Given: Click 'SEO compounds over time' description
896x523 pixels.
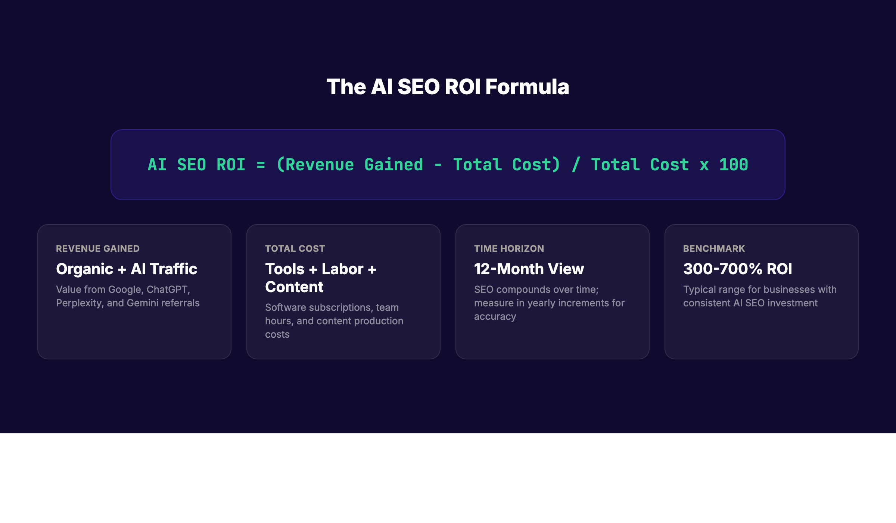Looking at the screenshot, I should (549, 303).
